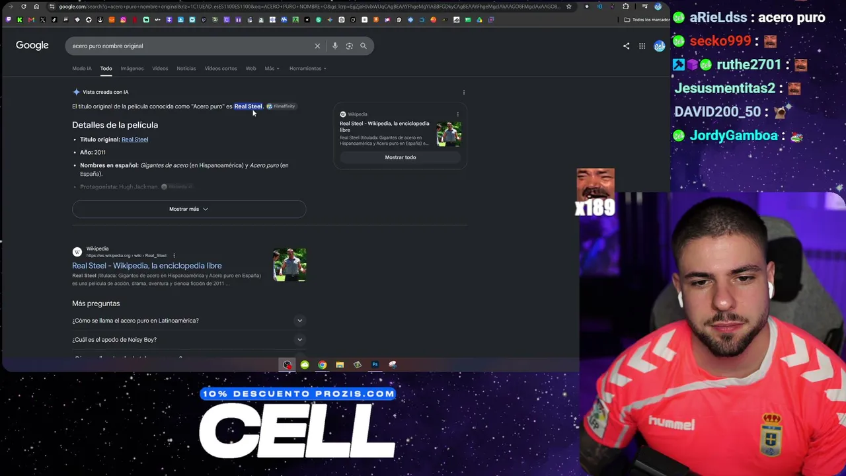Image resolution: width=846 pixels, height=476 pixels.
Task: Open Photoshop from the taskbar
Action: (x=375, y=364)
